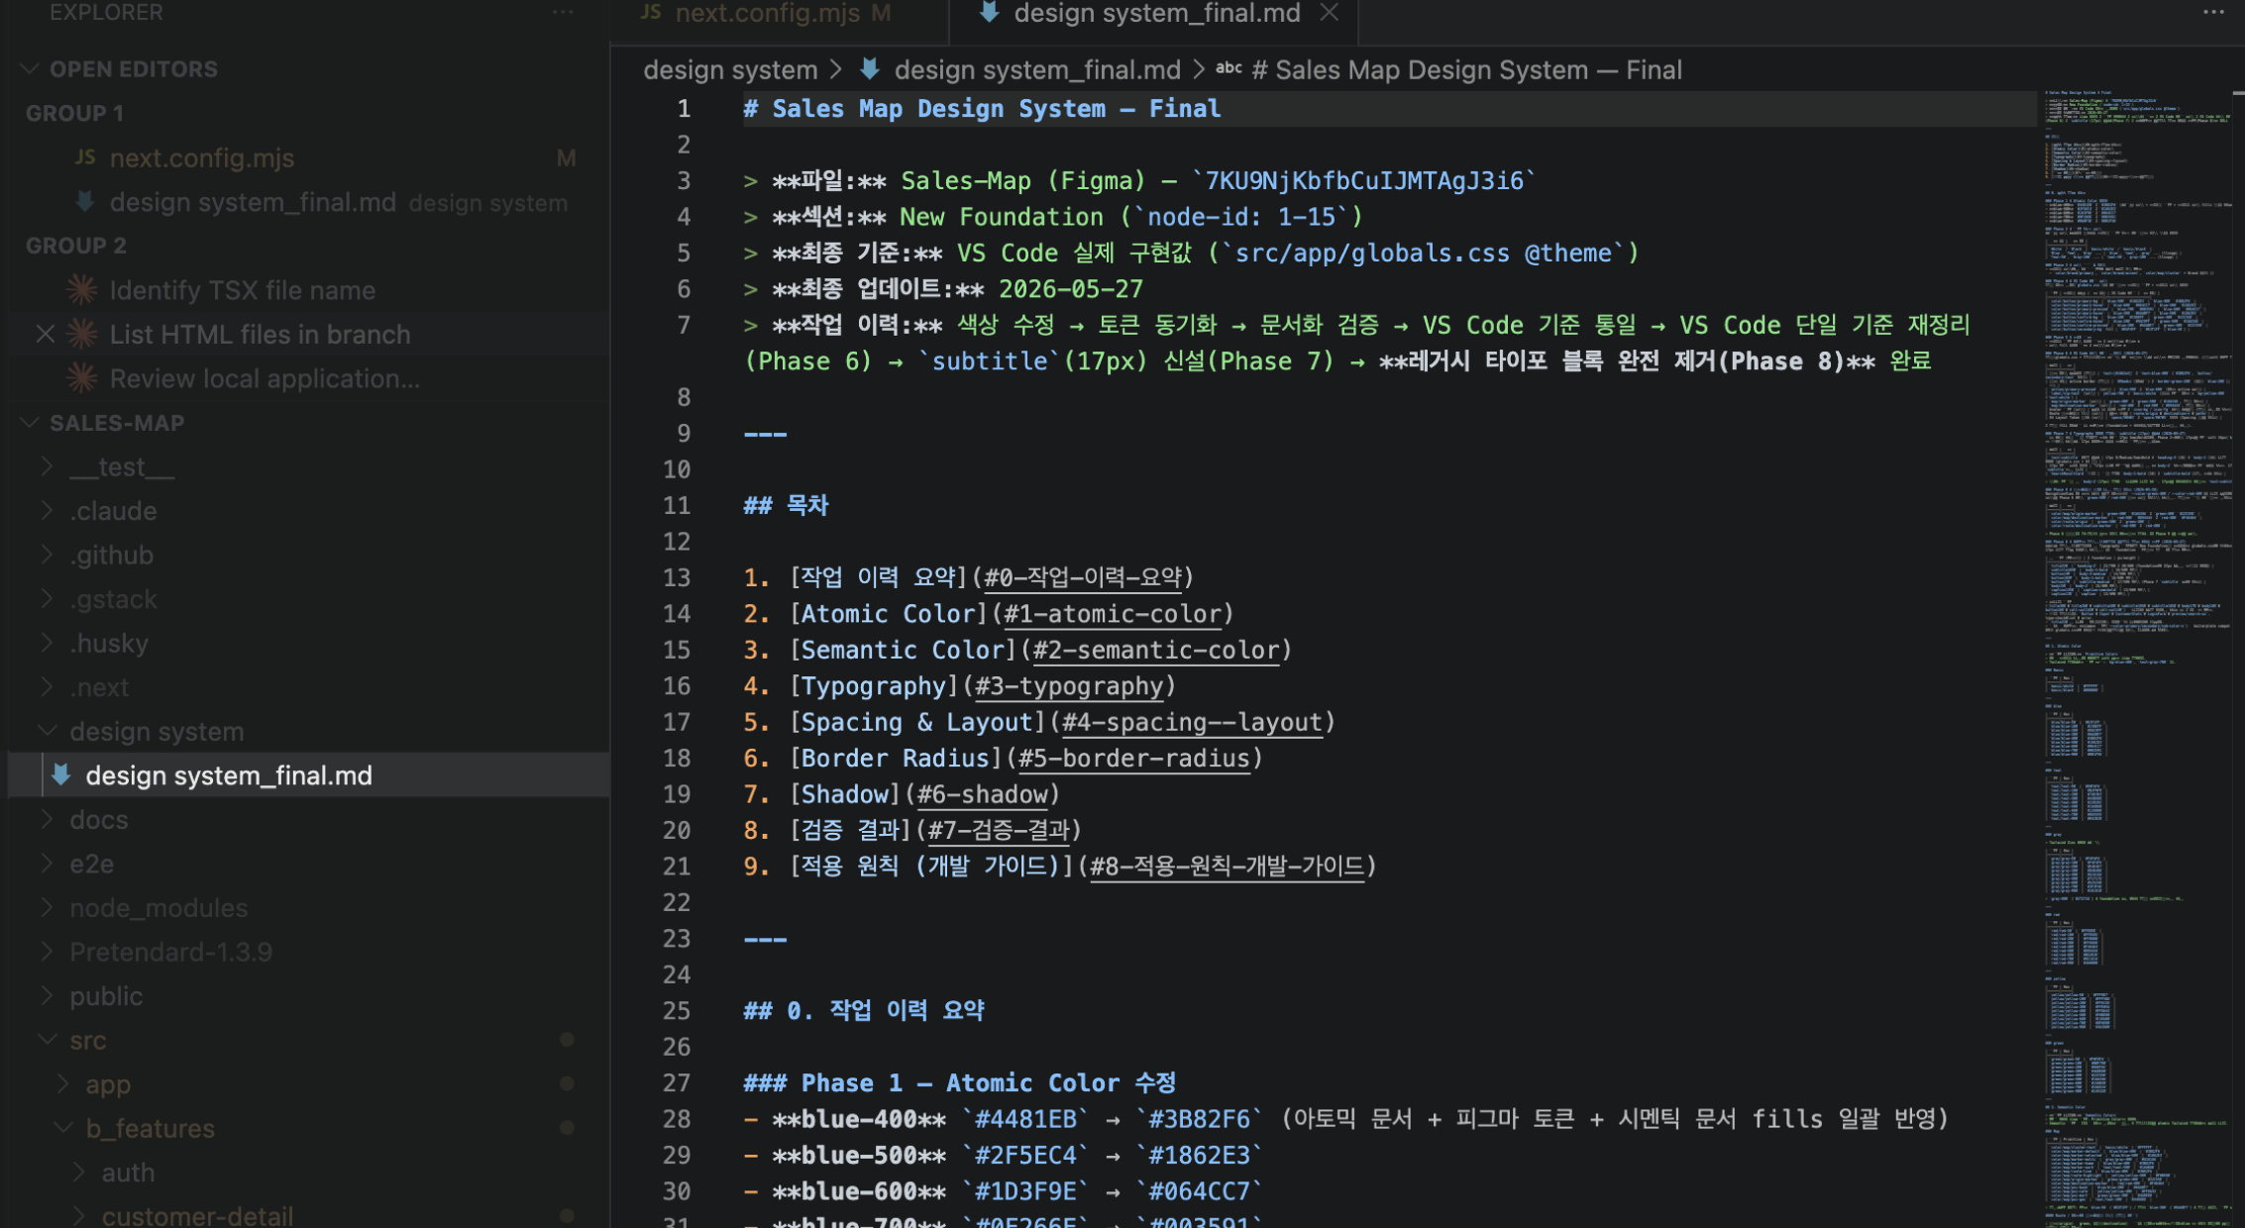Screen dimensions: 2245x1228
Task: Collapse the Open Editors section
Action: [x=30, y=69]
